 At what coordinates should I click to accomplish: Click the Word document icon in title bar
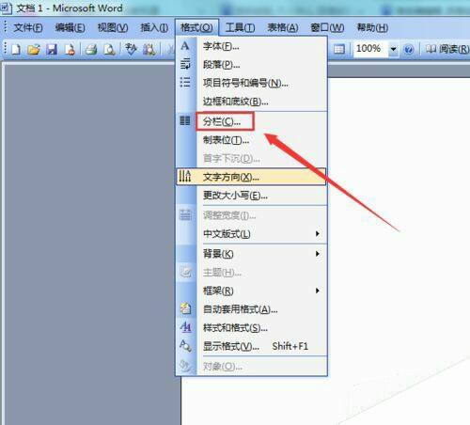pyautogui.click(x=6, y=8)
